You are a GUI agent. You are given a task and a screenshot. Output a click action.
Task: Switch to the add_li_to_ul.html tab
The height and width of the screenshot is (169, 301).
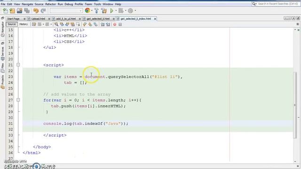(66, 19)
